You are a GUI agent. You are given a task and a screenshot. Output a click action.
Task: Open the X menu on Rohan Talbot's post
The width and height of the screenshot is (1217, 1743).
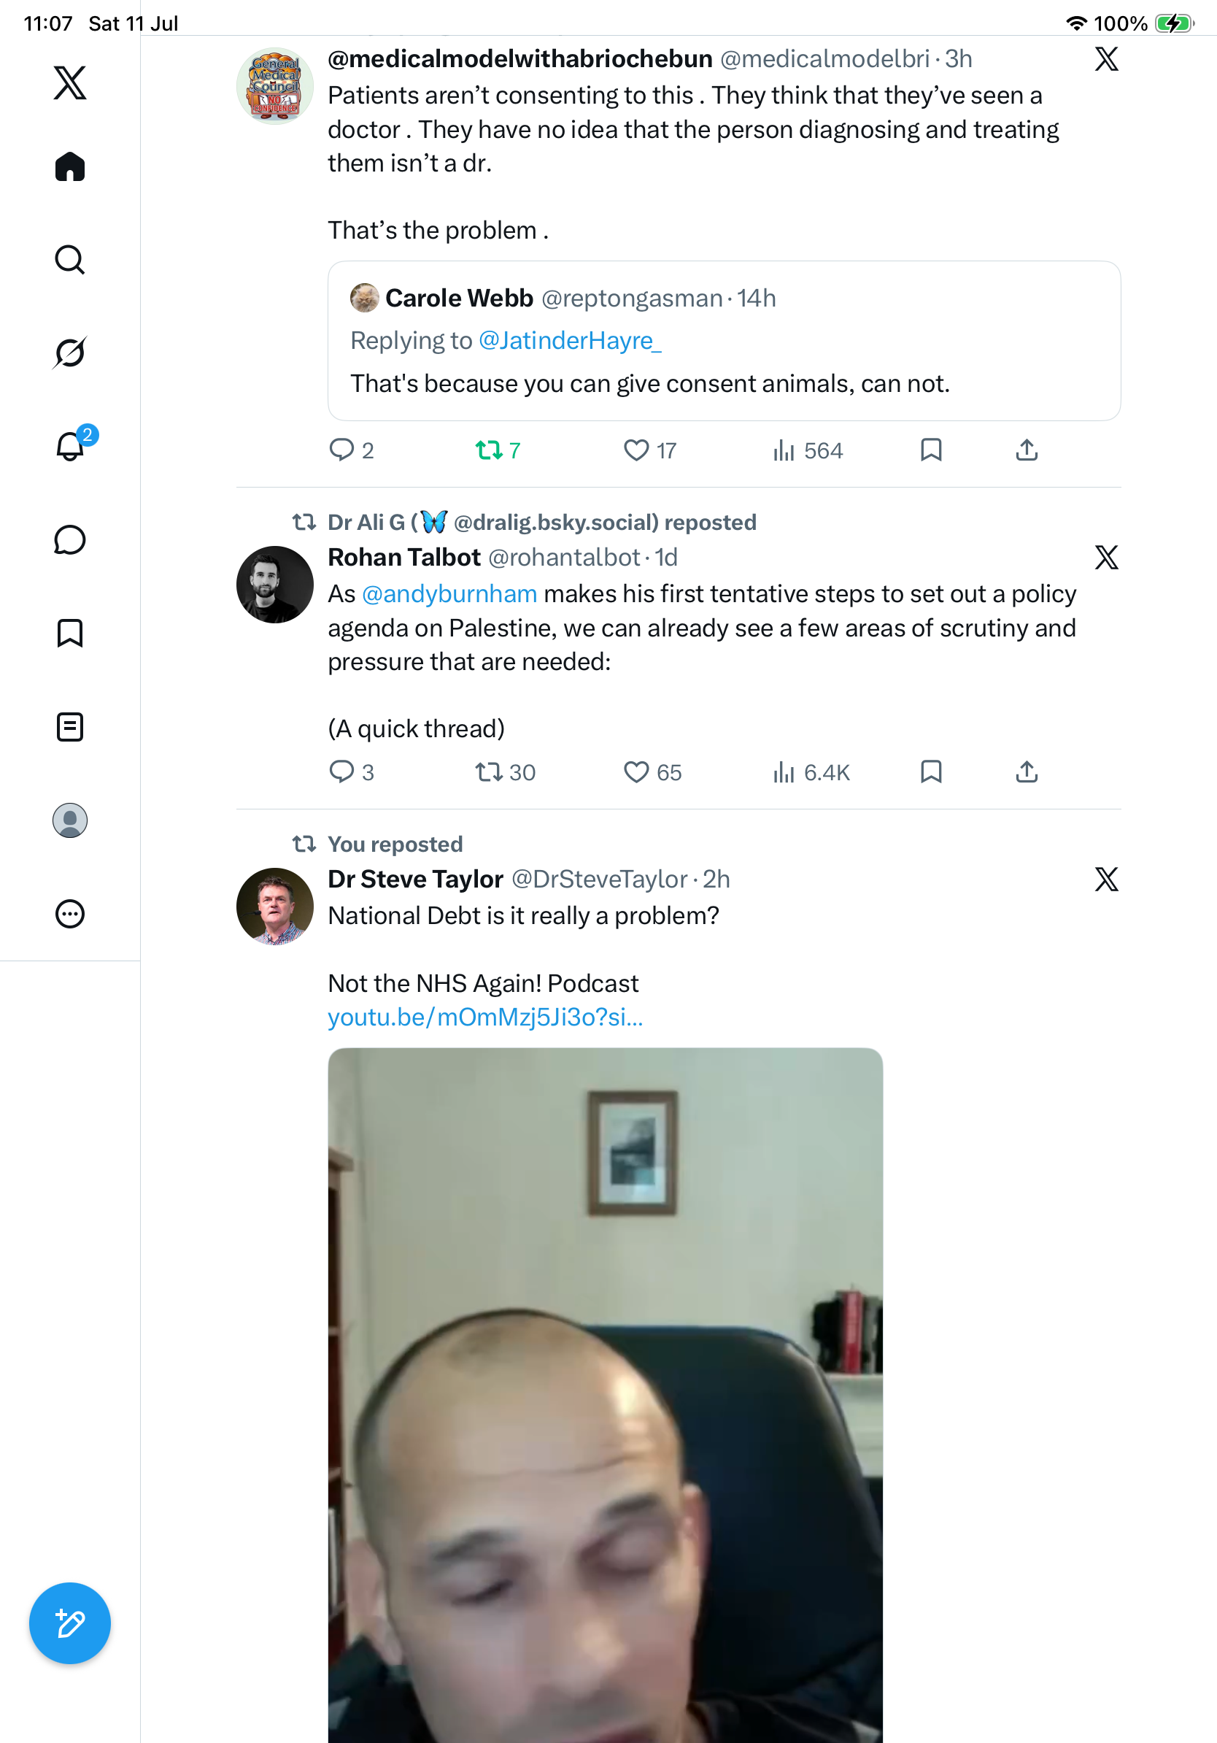tap(1106, 558)
